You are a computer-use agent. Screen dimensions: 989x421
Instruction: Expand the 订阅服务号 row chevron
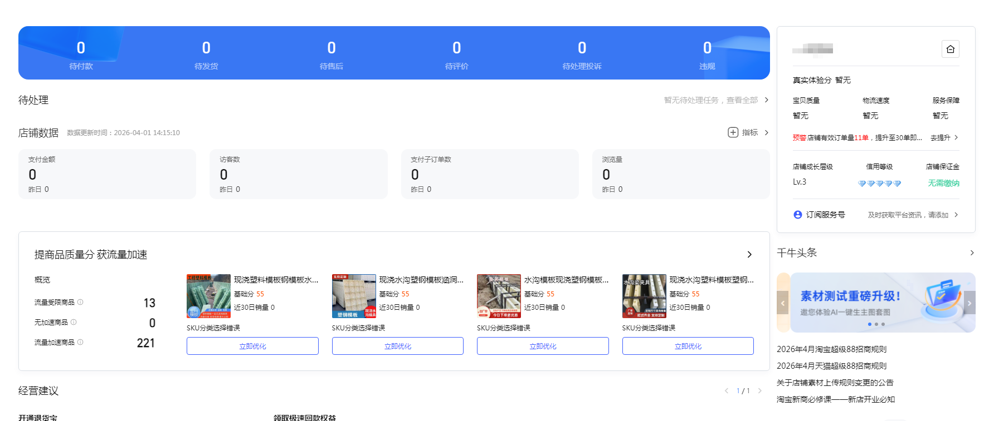coord(956,215)
